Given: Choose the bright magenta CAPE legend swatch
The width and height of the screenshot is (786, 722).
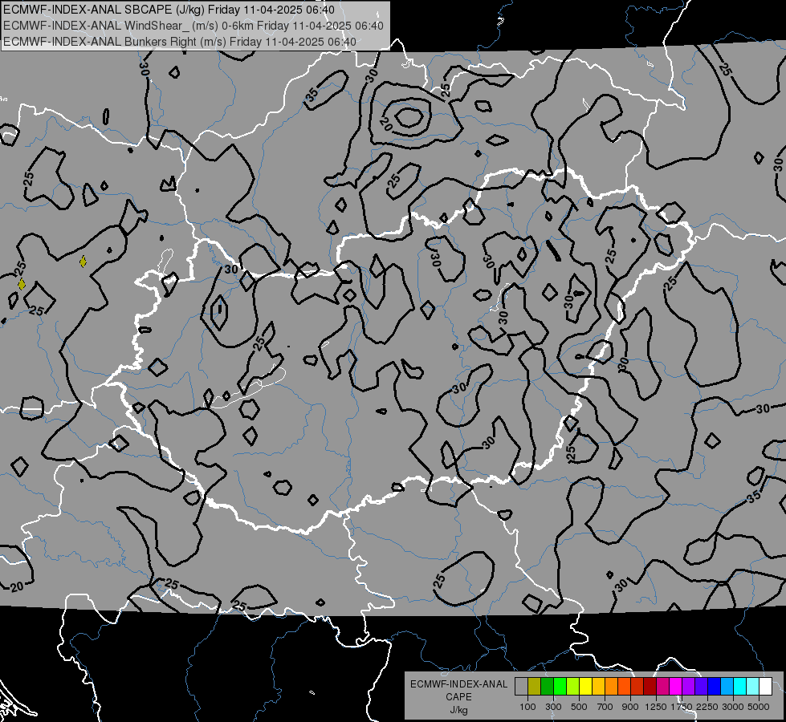Looking at the screenshot, I should point(676,687).
